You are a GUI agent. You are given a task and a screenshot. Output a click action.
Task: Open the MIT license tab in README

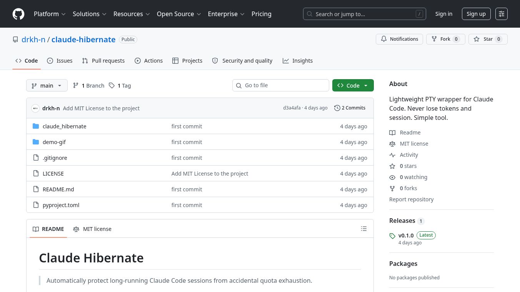point(92,229)
